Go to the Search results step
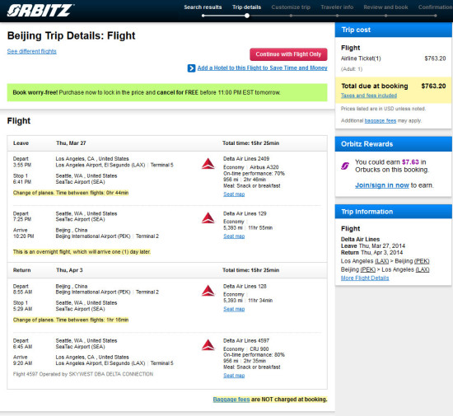 click(203, 7)
